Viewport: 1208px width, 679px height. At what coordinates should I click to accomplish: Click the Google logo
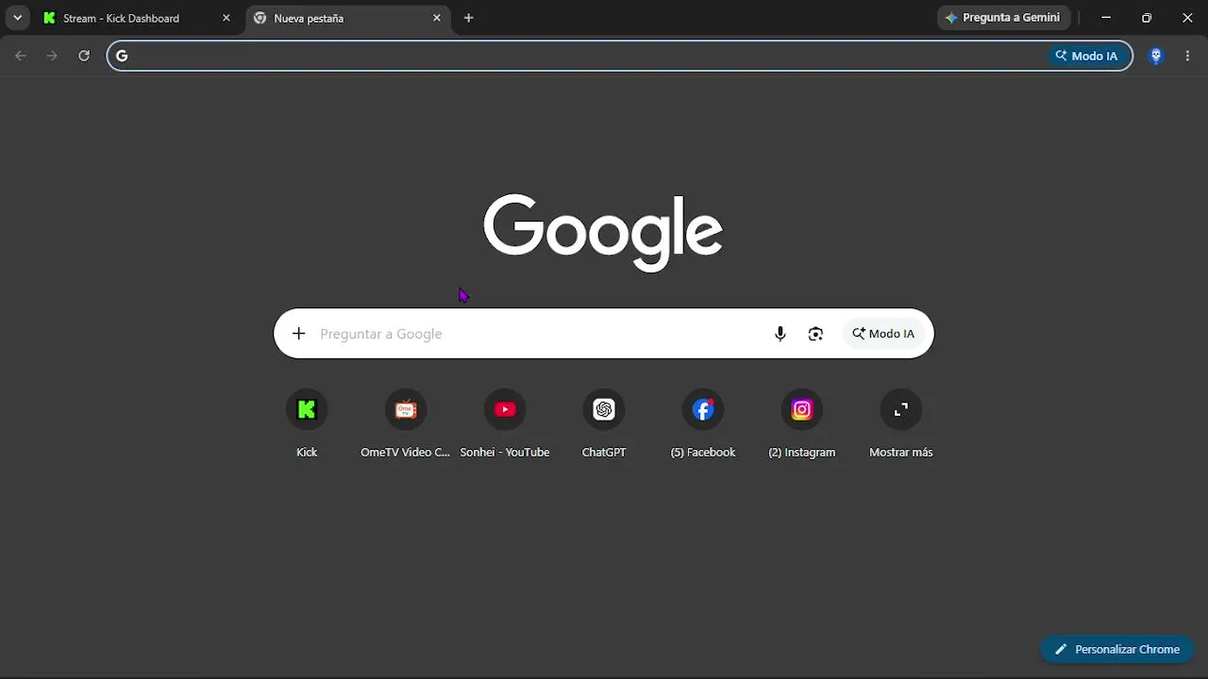pos(603,232)
